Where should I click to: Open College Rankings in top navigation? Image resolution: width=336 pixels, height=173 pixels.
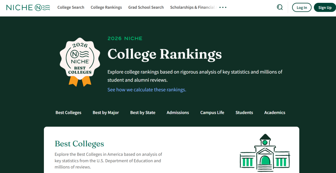[x=106, y=7]
